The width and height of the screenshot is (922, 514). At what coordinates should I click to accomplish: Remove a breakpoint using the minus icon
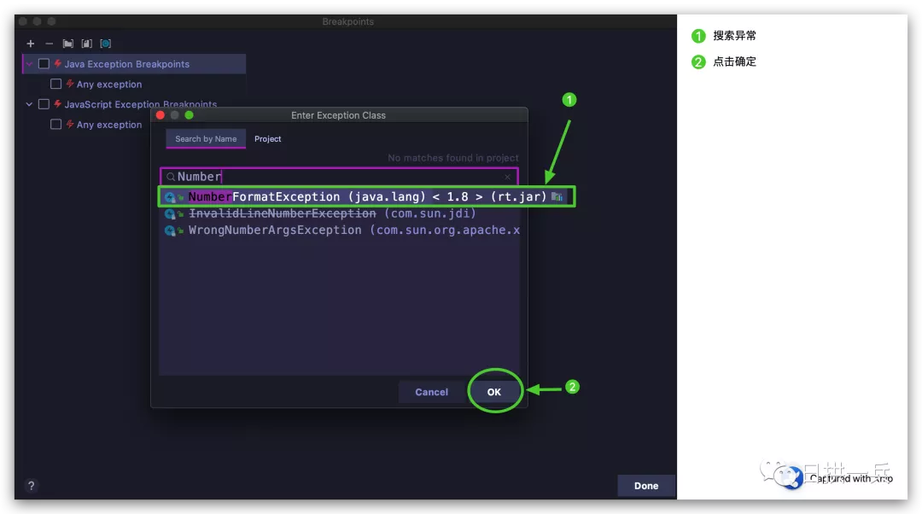tap(49, 43)
